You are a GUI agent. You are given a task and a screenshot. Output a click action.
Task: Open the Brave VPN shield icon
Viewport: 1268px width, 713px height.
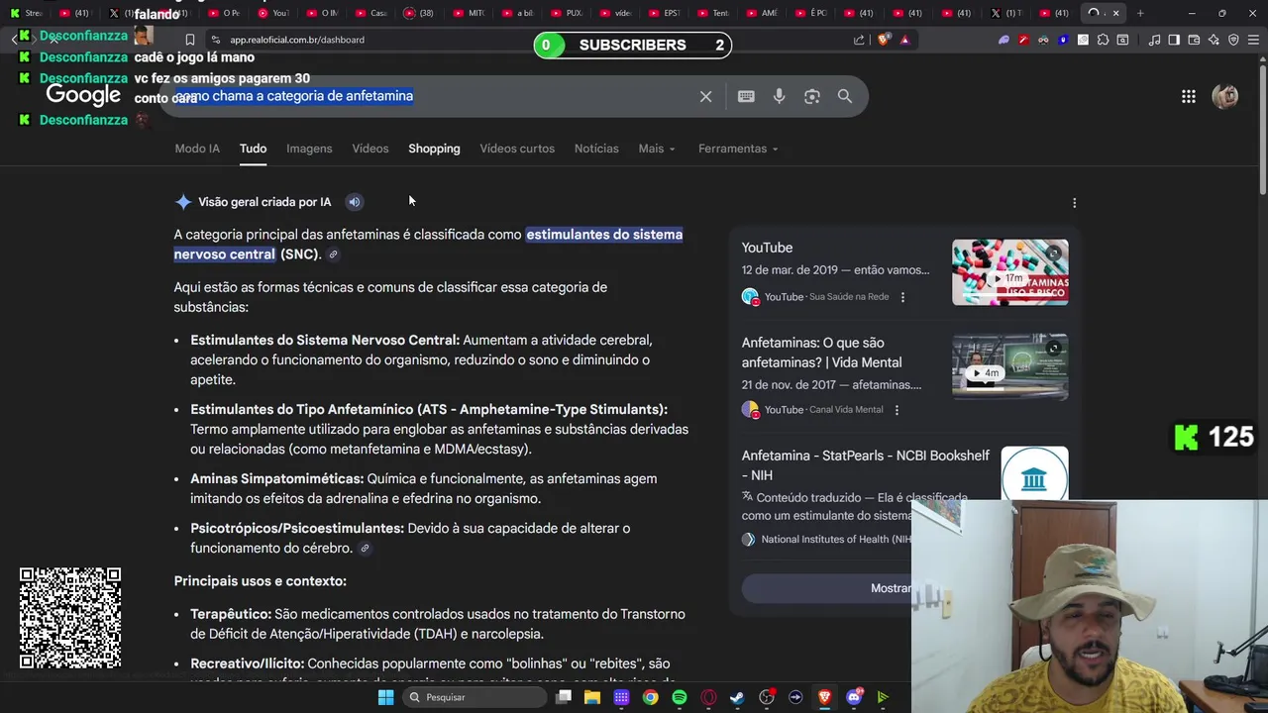coord(1233,40)
